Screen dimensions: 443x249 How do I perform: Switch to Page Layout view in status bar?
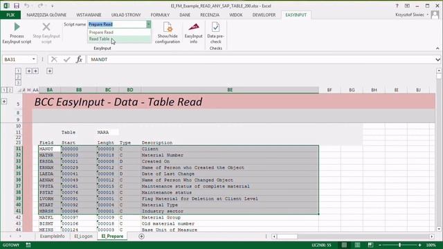[x=357, y=245]
